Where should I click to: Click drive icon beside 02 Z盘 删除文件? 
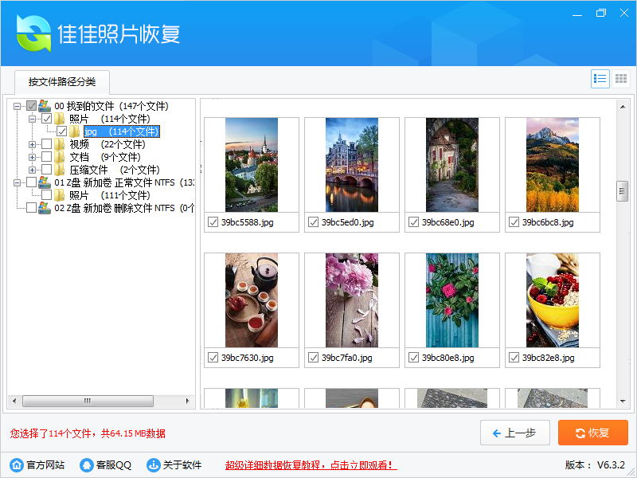45,208
